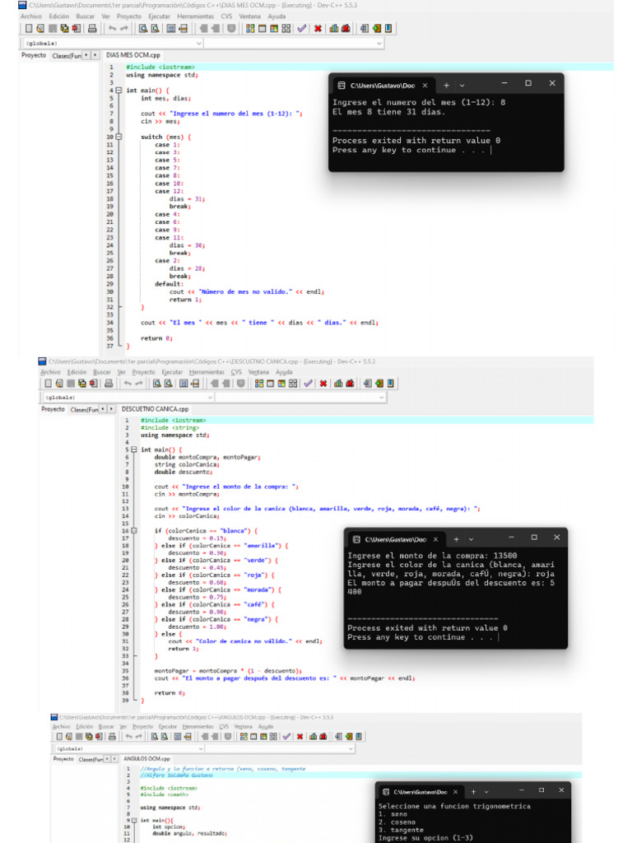Open Proyecto menu in DESCUETNO CANICA window
The image size is (632, 843).
point(143,372)
